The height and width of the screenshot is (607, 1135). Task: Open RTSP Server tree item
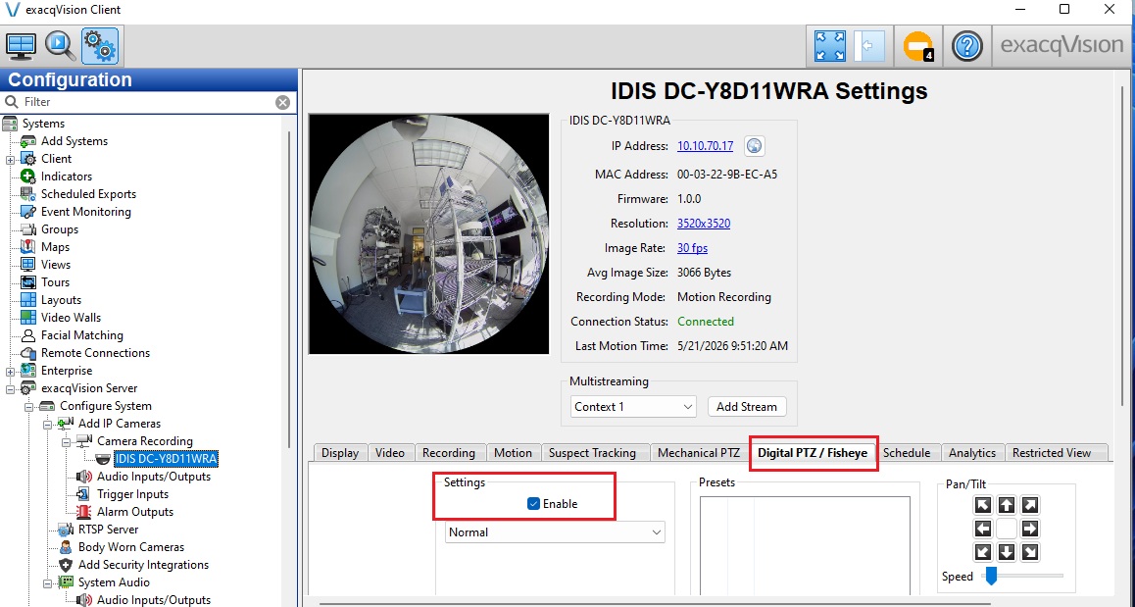point(108,530)
